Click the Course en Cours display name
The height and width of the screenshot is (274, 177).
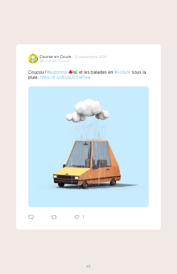point(55,57)
